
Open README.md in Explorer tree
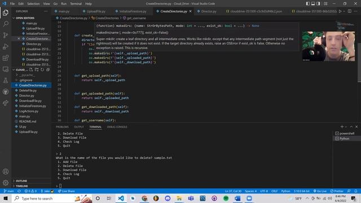click(28, 121)
